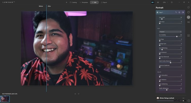
Task: Click the Mouth section label
Action: tap(159, 72)
